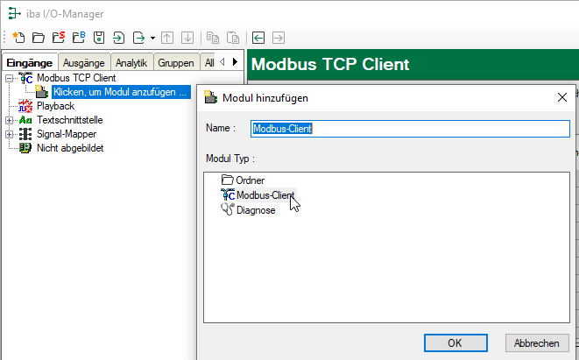Click the move down toolbar icon
This screenshot has height=360, width=579.
click(187, 38)
